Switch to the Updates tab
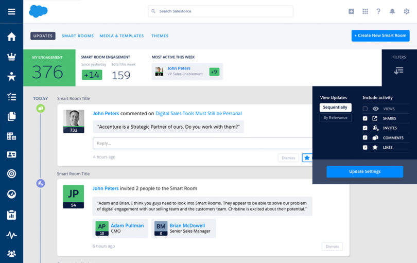 click(x=43, y=36)
